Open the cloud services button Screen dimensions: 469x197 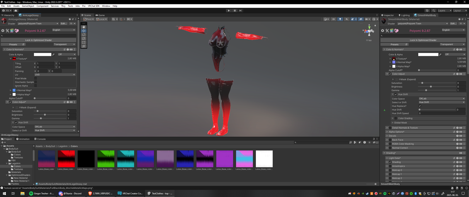16,11
